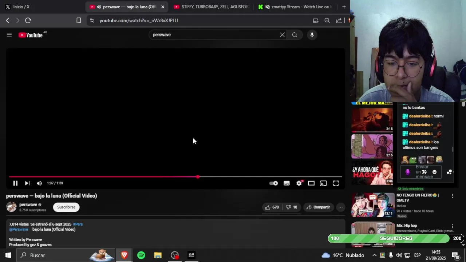This screenshot has height=262, width=466.
Task: Mute the YouTube player volume
Action: [x=39, y=183]
